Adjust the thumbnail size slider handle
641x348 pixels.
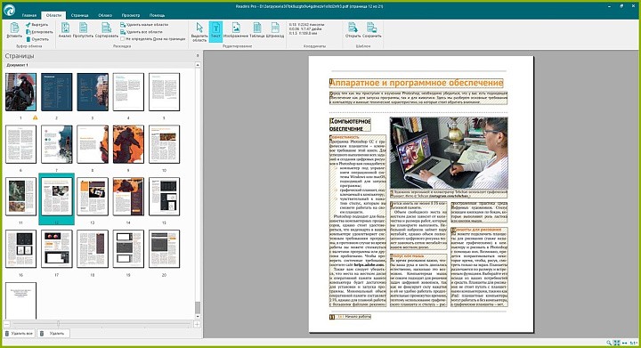pyautogui.click(x=58, y=324)
